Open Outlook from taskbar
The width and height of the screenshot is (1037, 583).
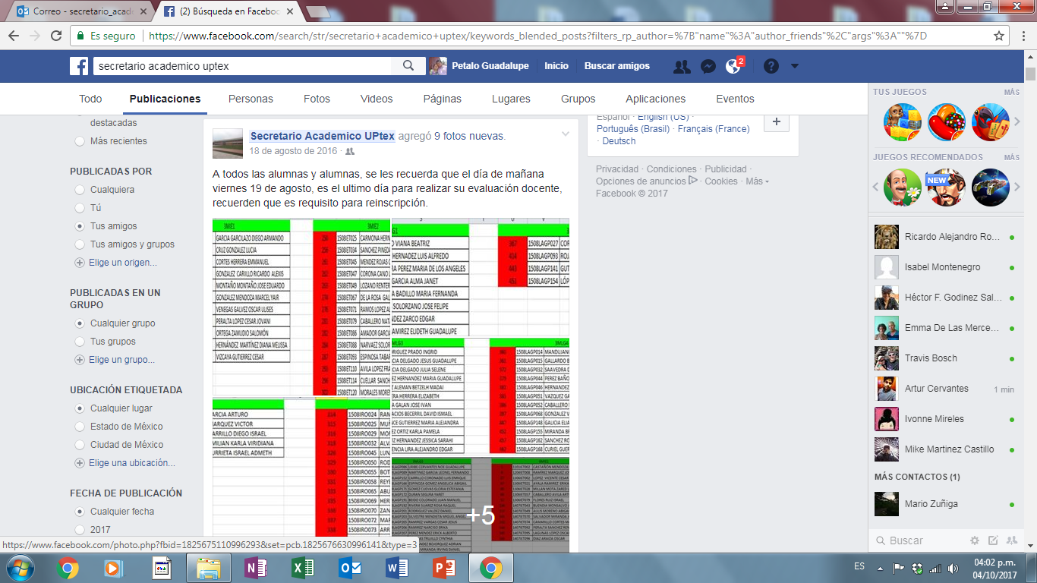pyautogui.click(x=350, y=568)
